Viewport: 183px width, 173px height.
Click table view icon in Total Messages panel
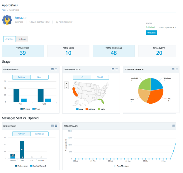click(174, 126)
